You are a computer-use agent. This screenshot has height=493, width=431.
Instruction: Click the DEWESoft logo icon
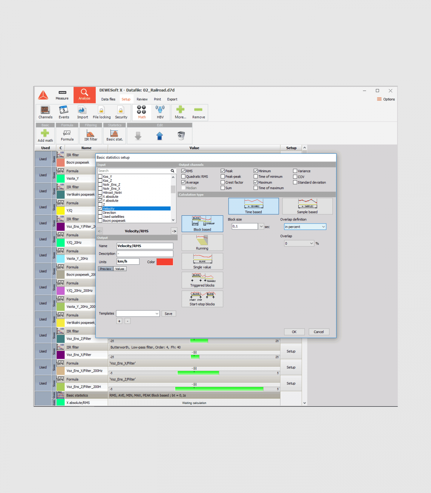click(43, 95)
